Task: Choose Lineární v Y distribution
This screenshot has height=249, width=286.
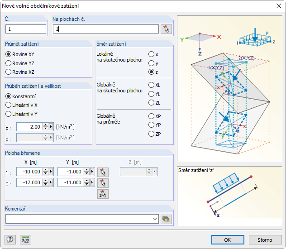Action: (22, 114)
